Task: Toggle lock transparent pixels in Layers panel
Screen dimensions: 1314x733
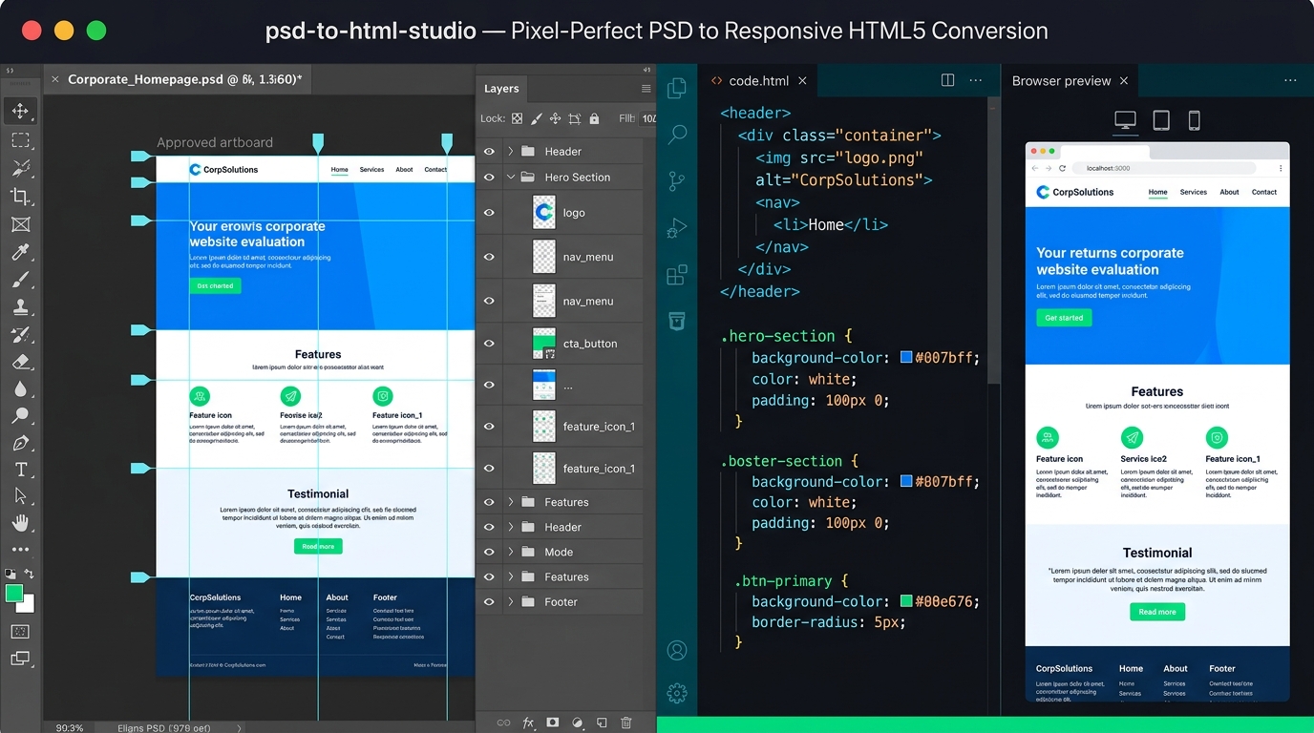Action: [517, 118]
